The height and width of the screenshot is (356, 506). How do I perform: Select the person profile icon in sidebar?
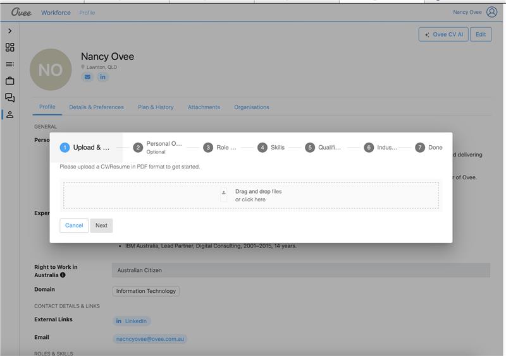9,114
